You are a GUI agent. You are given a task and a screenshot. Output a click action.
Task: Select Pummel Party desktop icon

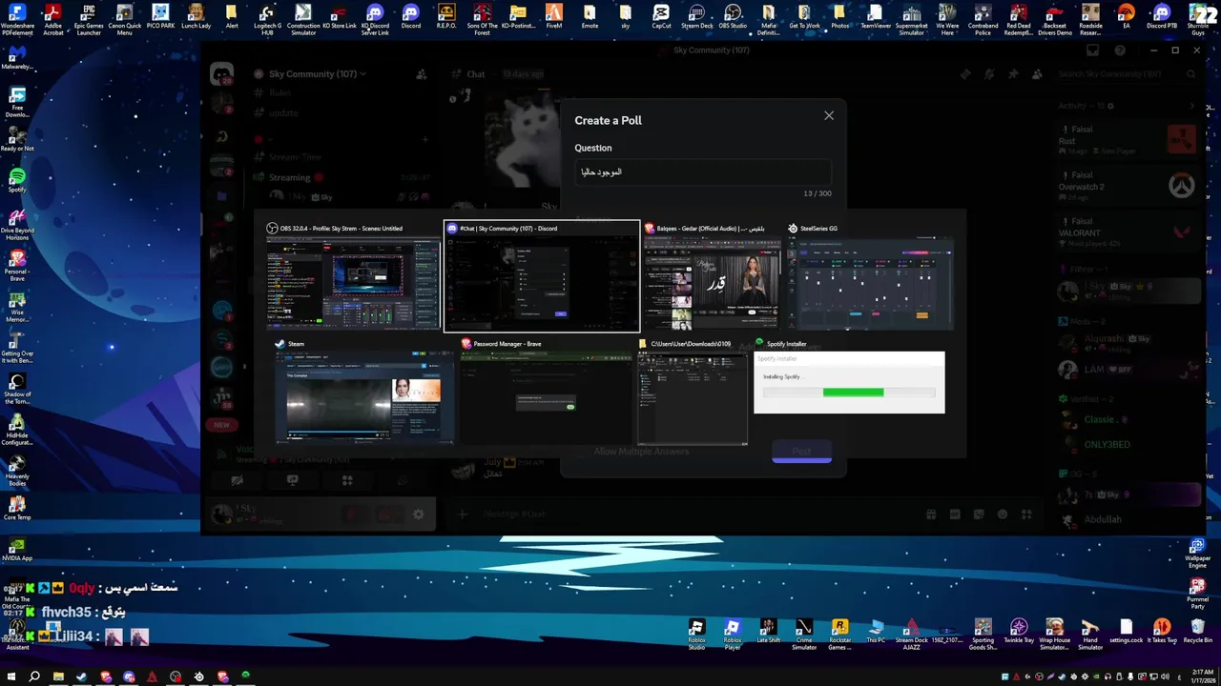(x=1197, y=593)
